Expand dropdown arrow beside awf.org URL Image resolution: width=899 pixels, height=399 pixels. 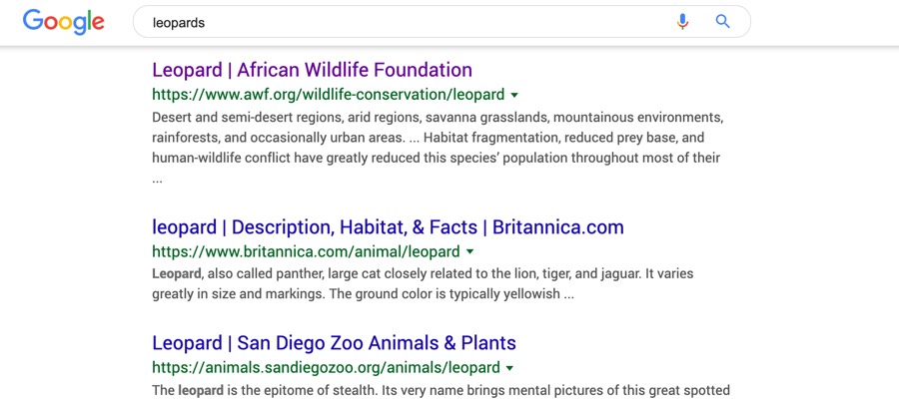click(514, 96)
